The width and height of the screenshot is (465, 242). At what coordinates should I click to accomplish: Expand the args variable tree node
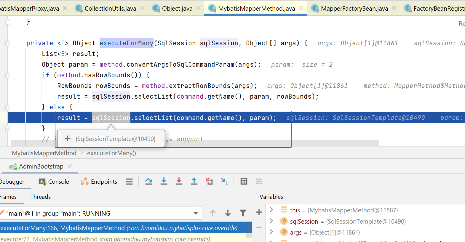tap(271, 232)
